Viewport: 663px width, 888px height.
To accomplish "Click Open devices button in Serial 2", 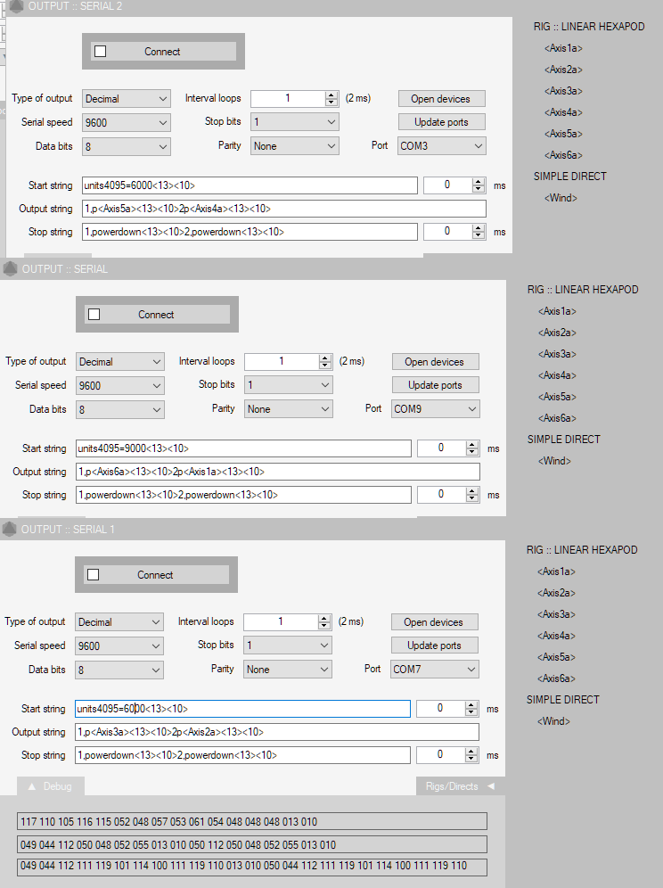I will (442, 99).
